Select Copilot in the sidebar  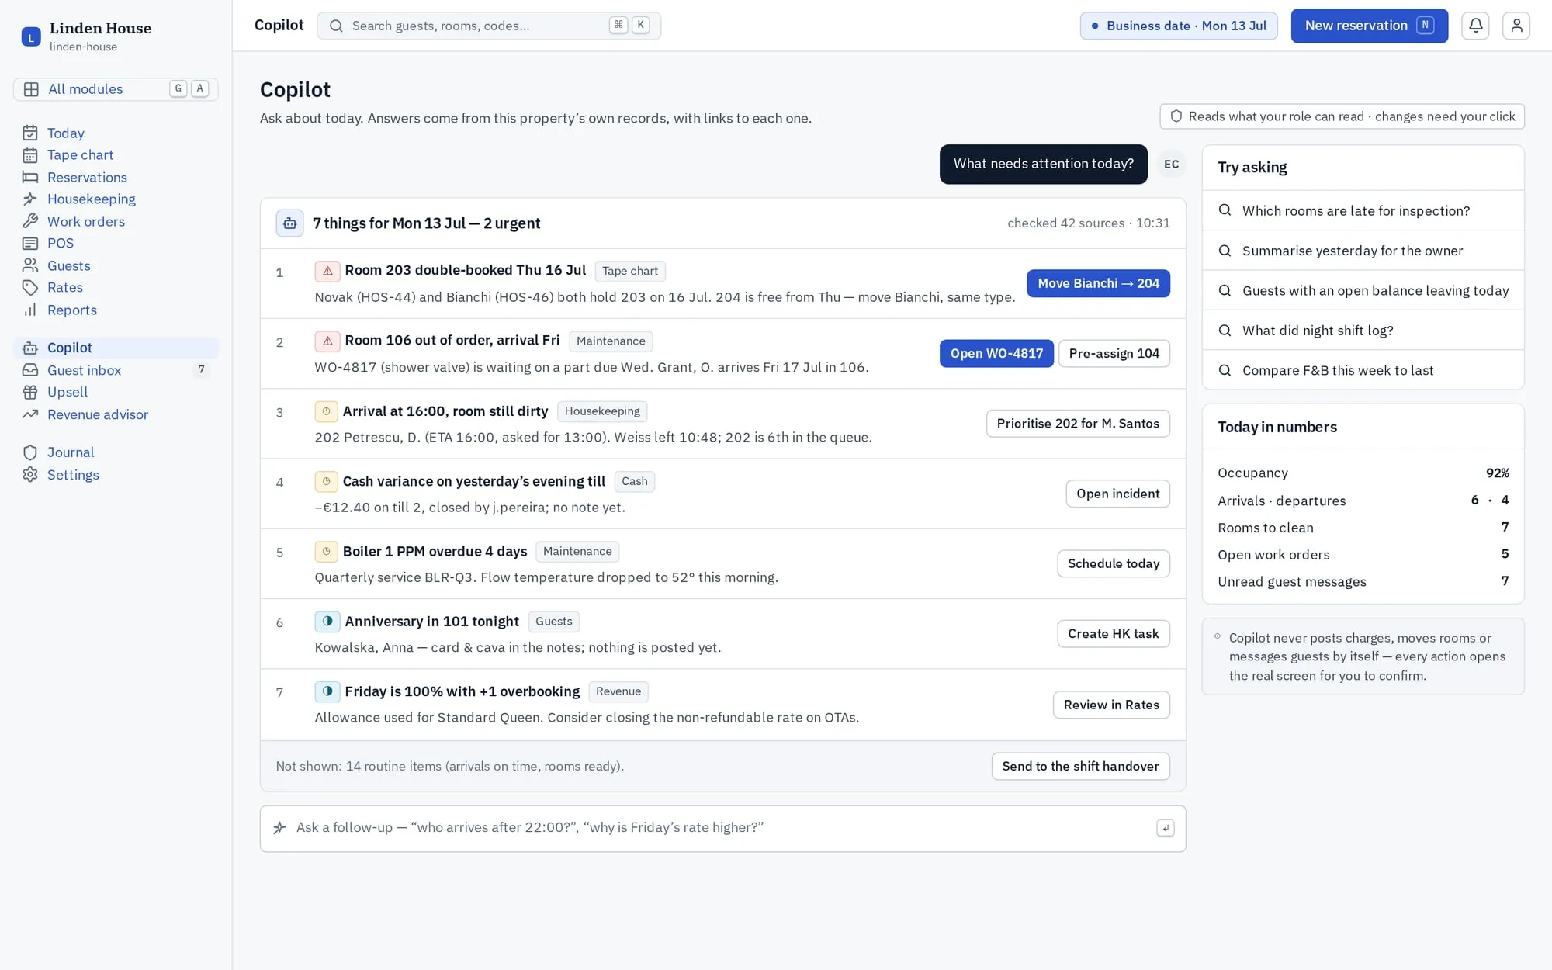[116, 348]
